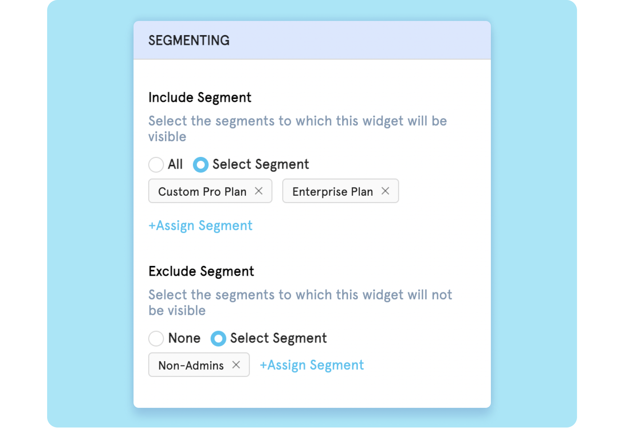Click the All radio label text
The image size is (621, 428).
coord(175,164)
